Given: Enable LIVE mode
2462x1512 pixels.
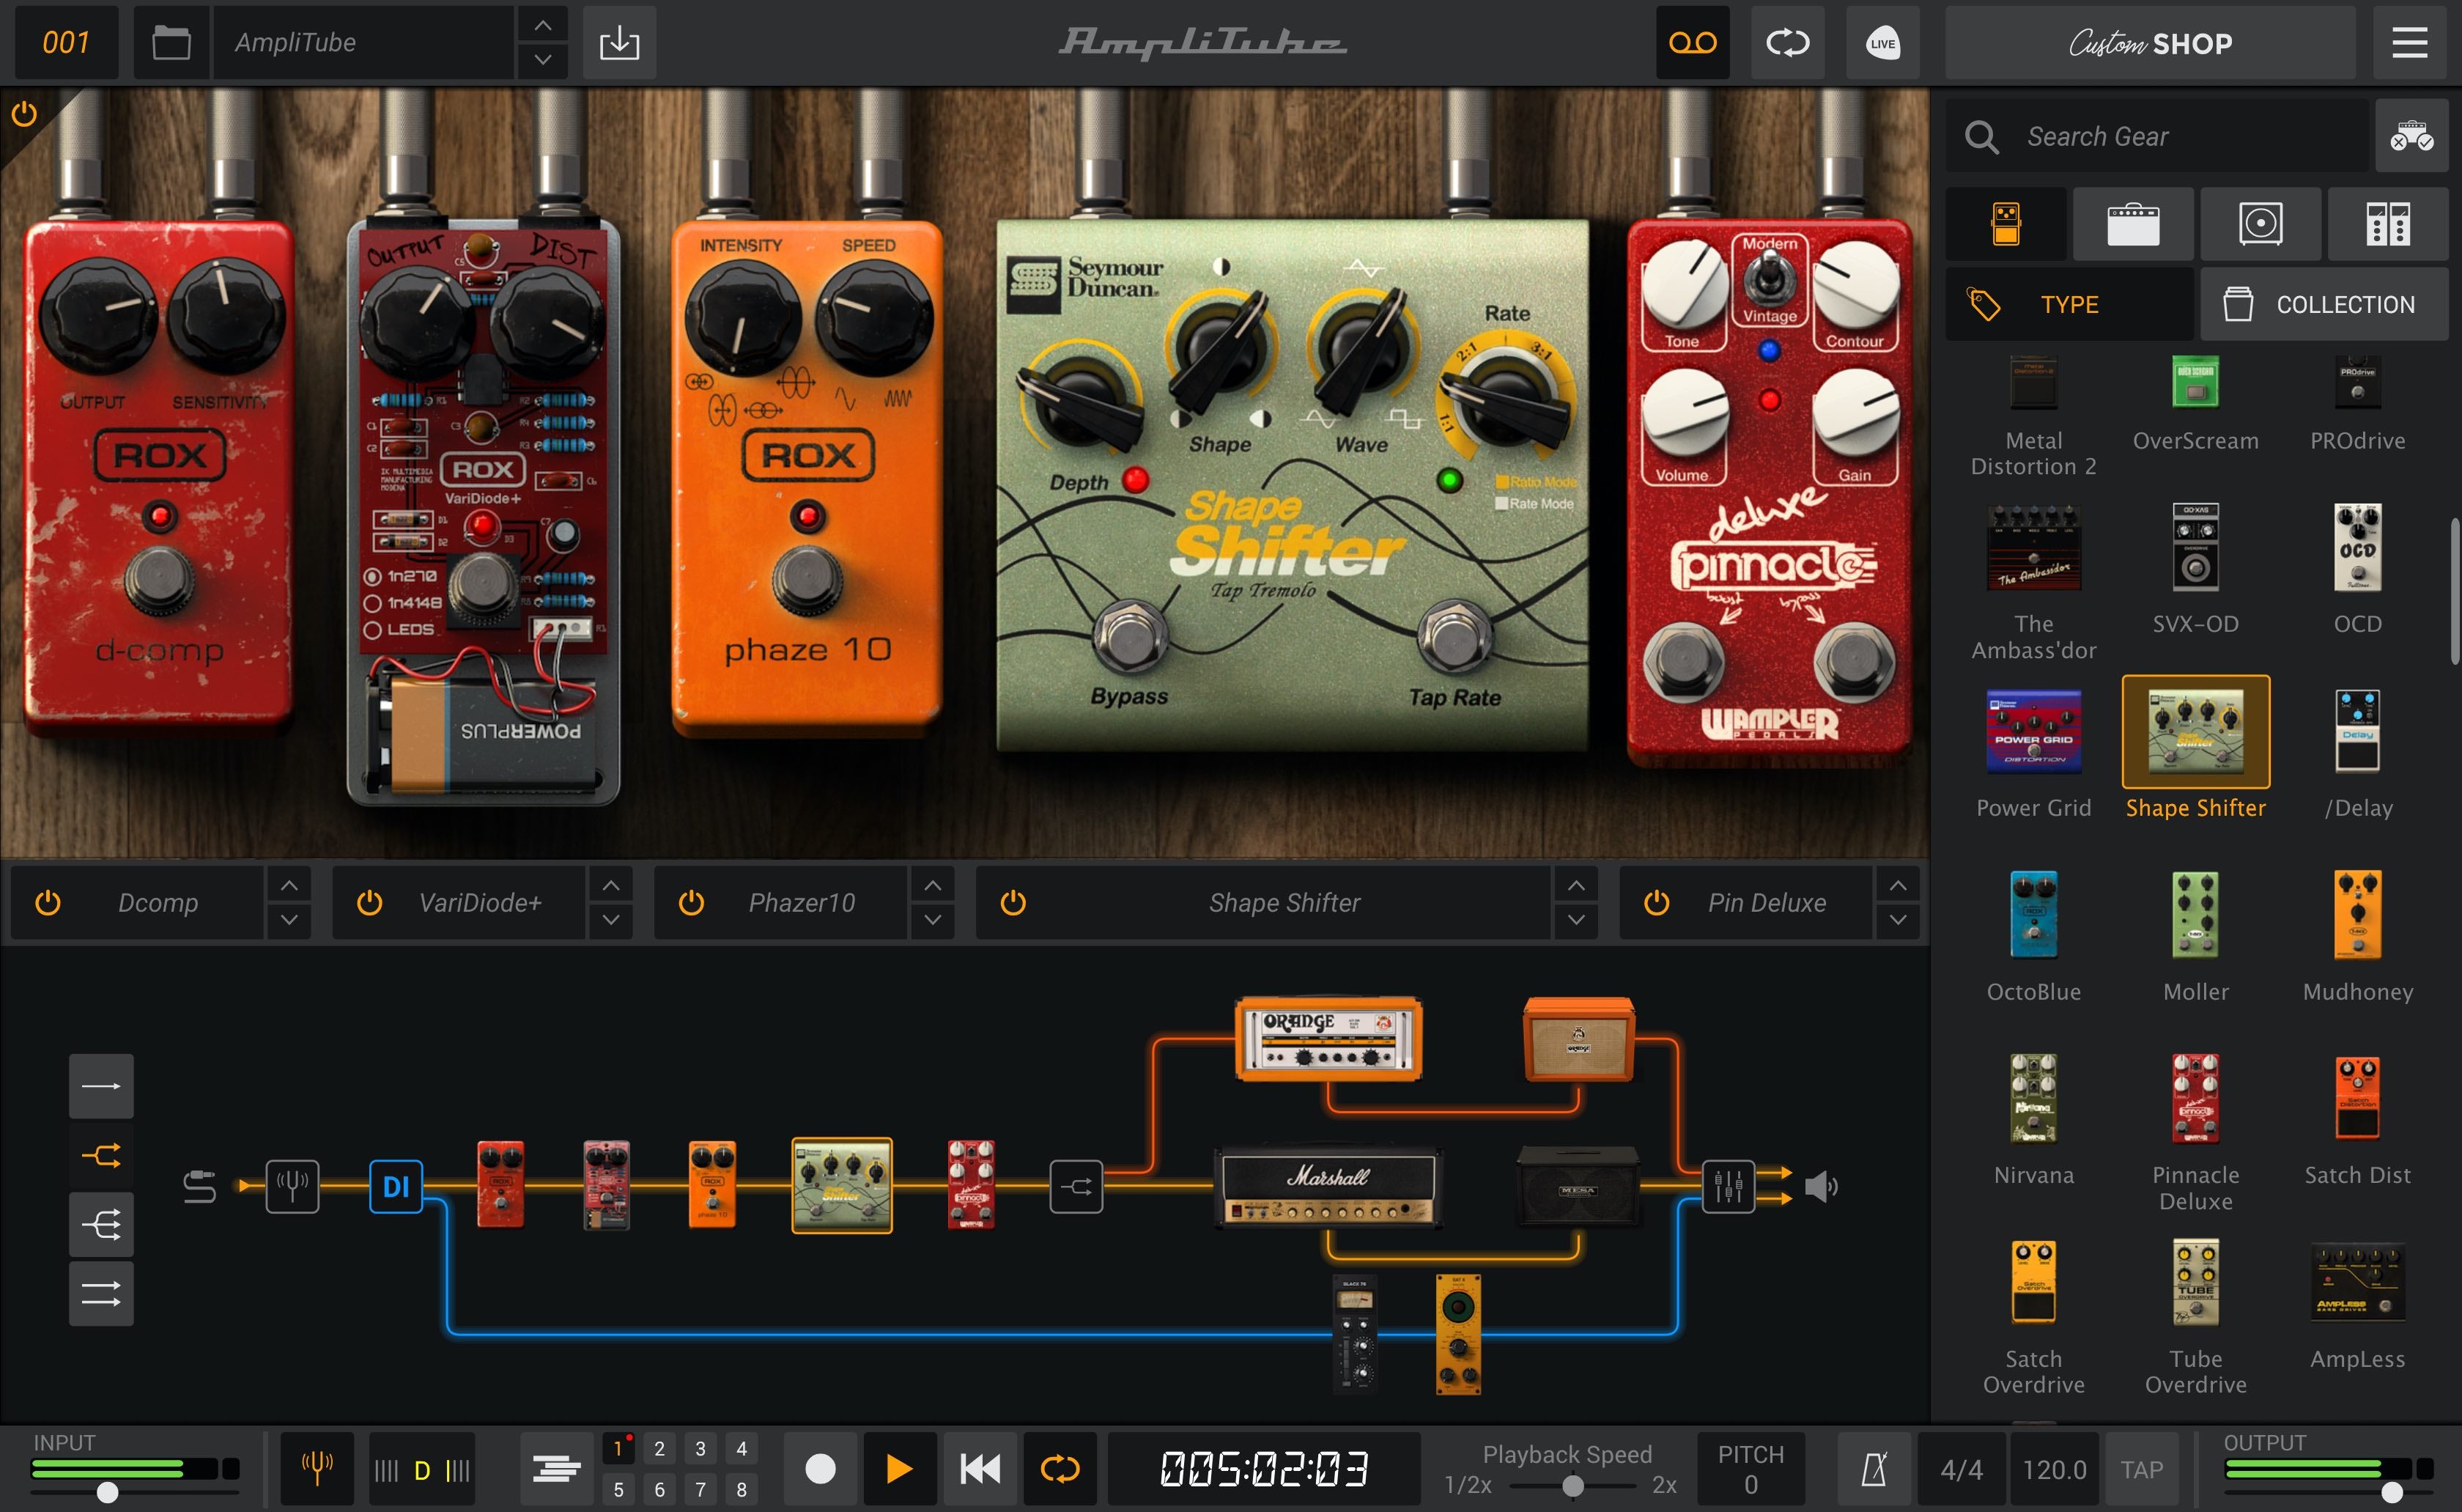Looking at the screenshot, I should click(1883, 42).
